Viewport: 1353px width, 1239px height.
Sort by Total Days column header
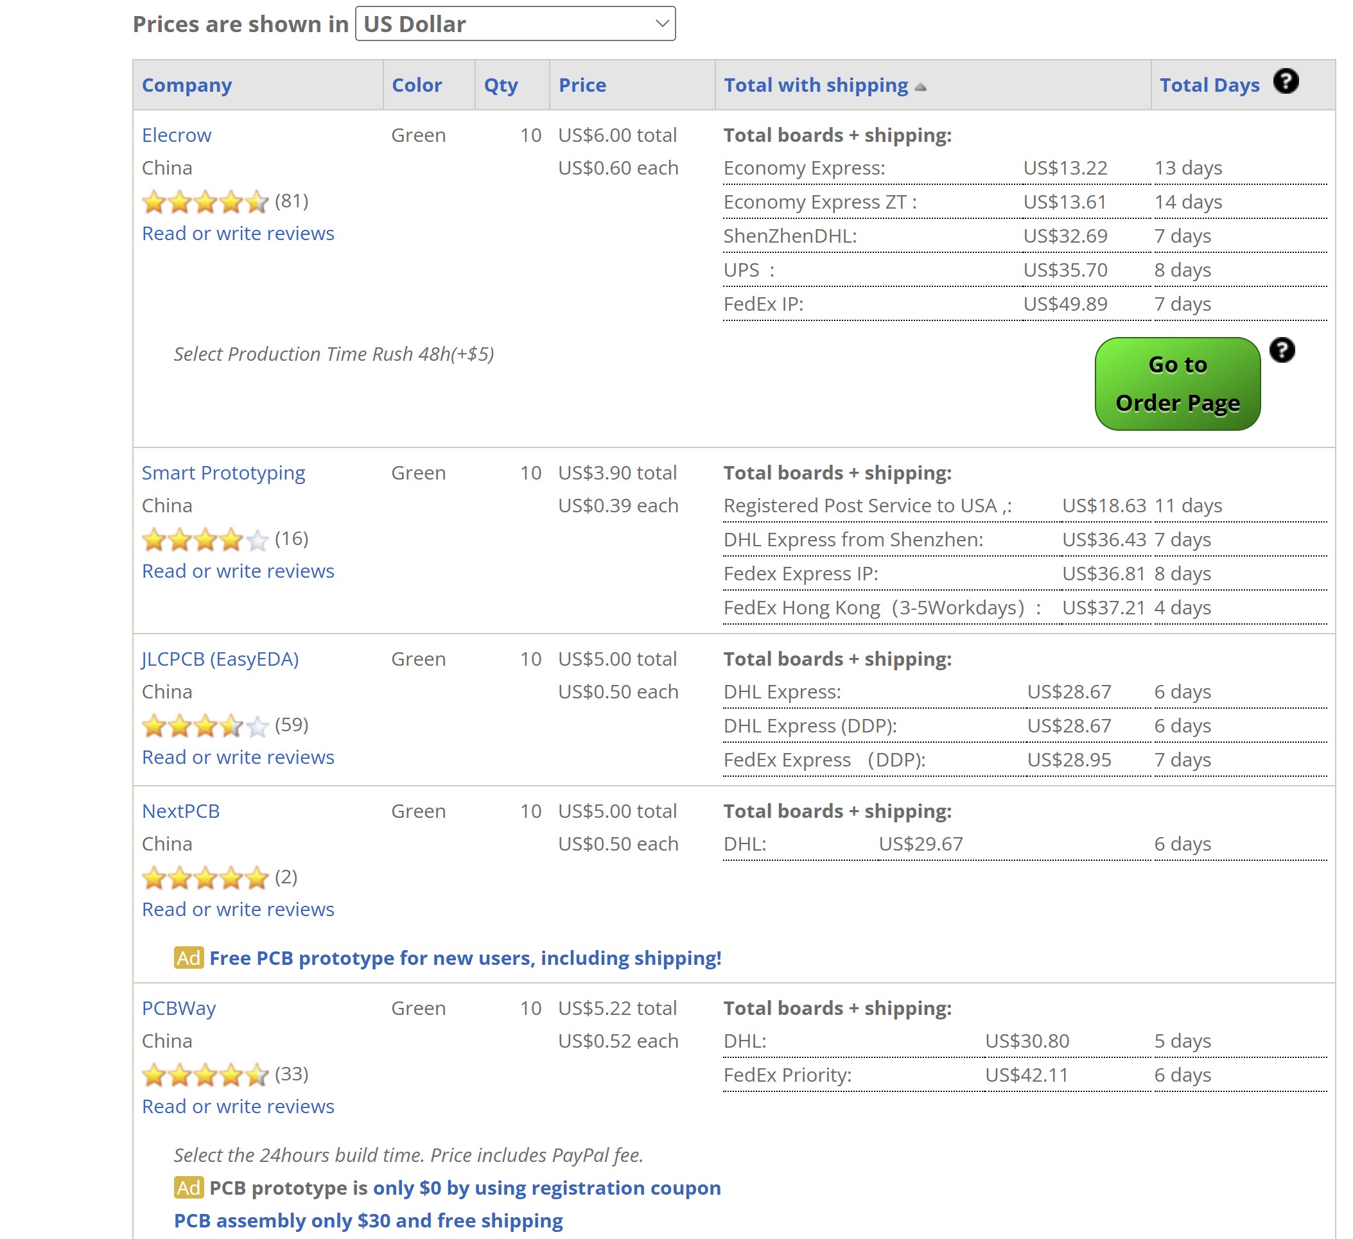[1209, 85]
